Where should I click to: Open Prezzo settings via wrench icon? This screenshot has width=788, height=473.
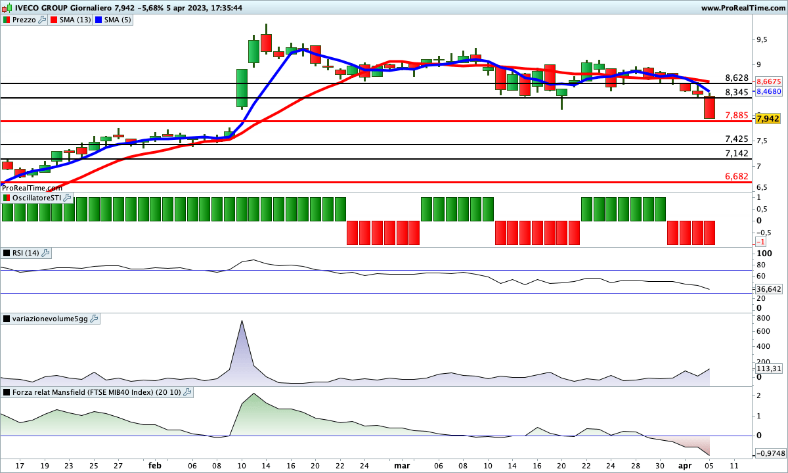point(43,20)
